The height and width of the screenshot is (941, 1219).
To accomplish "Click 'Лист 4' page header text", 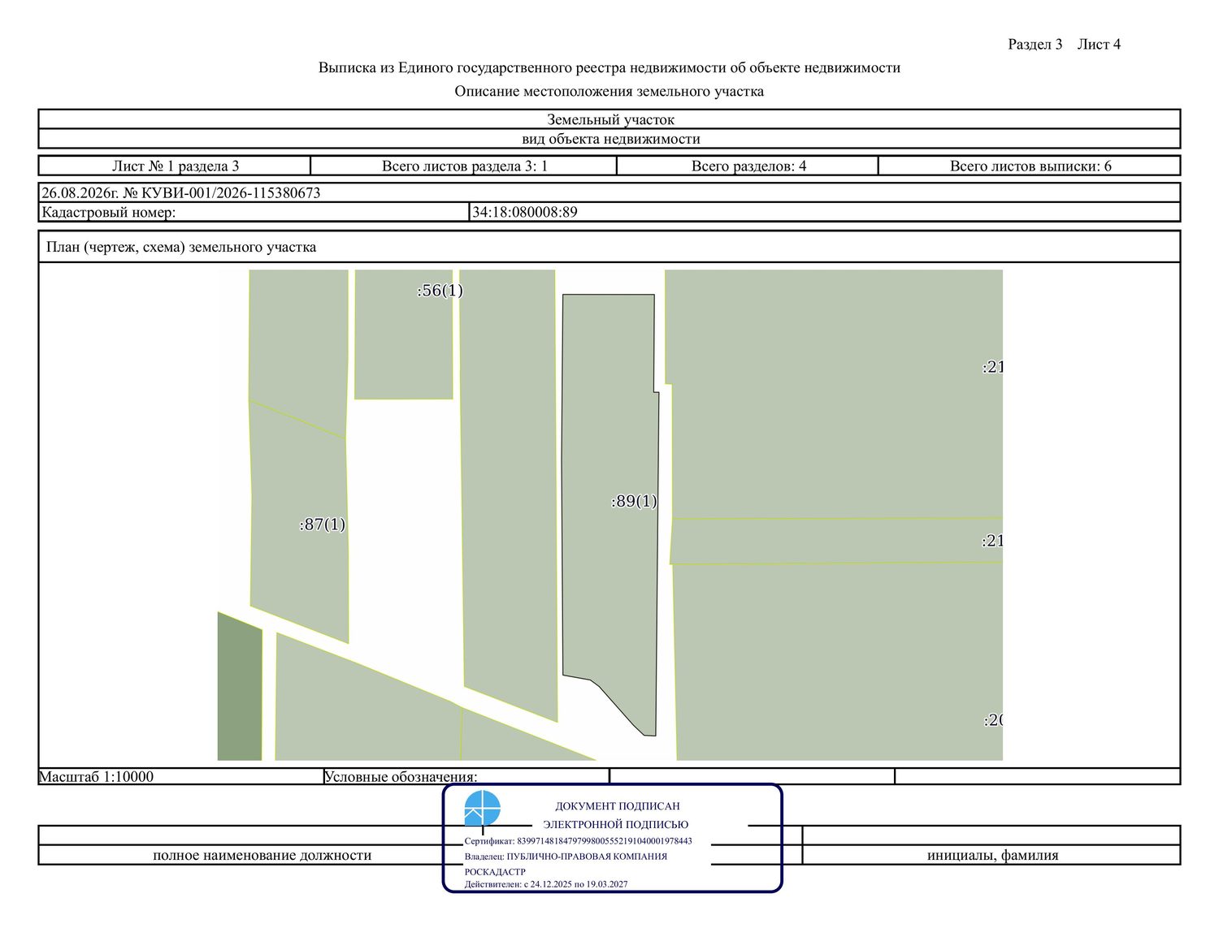I will pyautogui.click(x=1099, y=44).
